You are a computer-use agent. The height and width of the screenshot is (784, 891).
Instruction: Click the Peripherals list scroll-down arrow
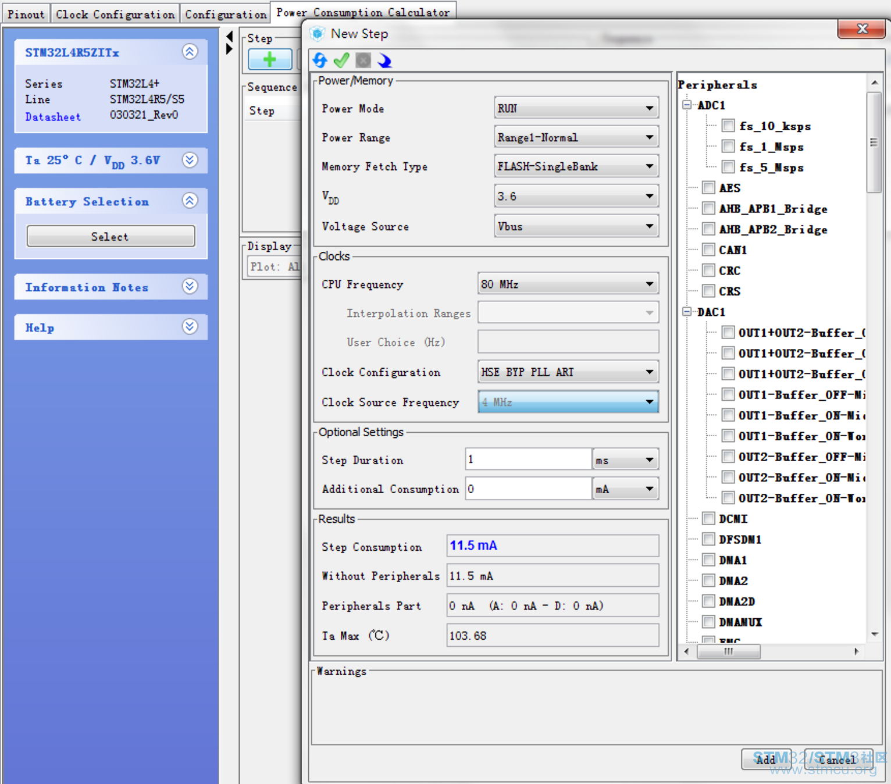[874, 635]
